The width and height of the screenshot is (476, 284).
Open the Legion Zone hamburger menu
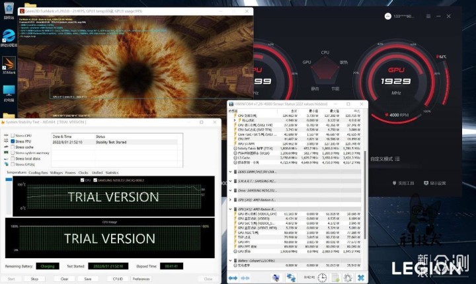428,17
